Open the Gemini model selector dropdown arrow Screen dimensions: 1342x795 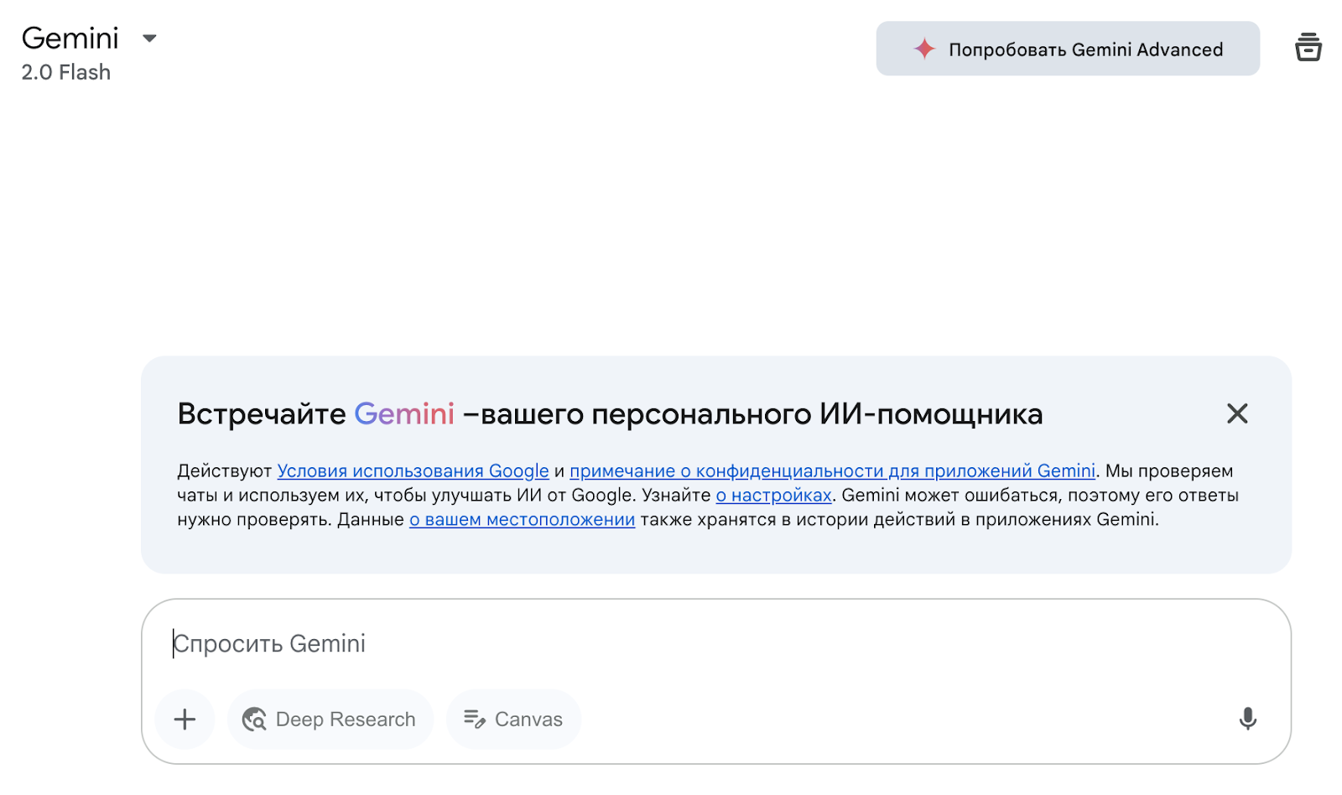pyautogui.click(x=149, y=39)
